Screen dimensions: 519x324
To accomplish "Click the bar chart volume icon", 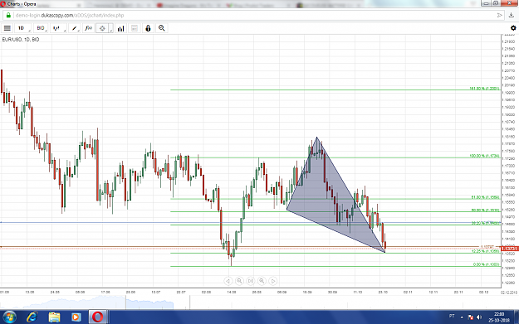I will pos(120,28).
